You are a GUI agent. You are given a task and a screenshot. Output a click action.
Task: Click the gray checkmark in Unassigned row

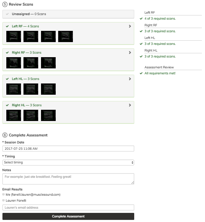click(x=7, y=14)
